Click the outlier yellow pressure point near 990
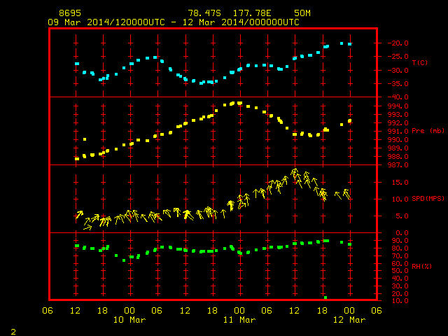This screenshot has width=448, height=336. click(85, 139)
